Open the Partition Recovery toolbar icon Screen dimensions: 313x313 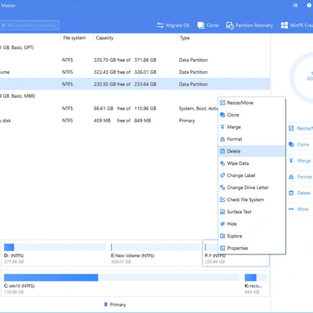click(230, 25)
